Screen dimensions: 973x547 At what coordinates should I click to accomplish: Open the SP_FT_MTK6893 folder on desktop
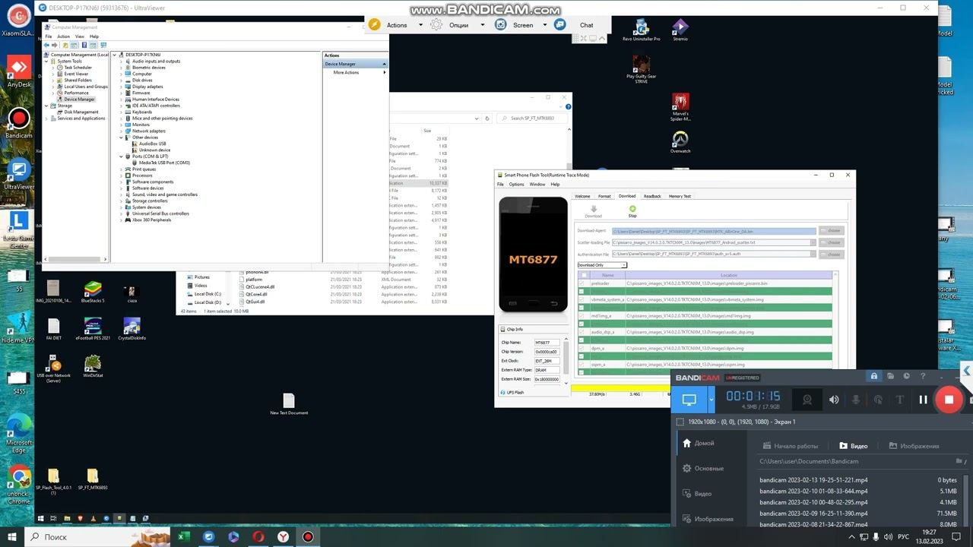click(x=93, y=480)
